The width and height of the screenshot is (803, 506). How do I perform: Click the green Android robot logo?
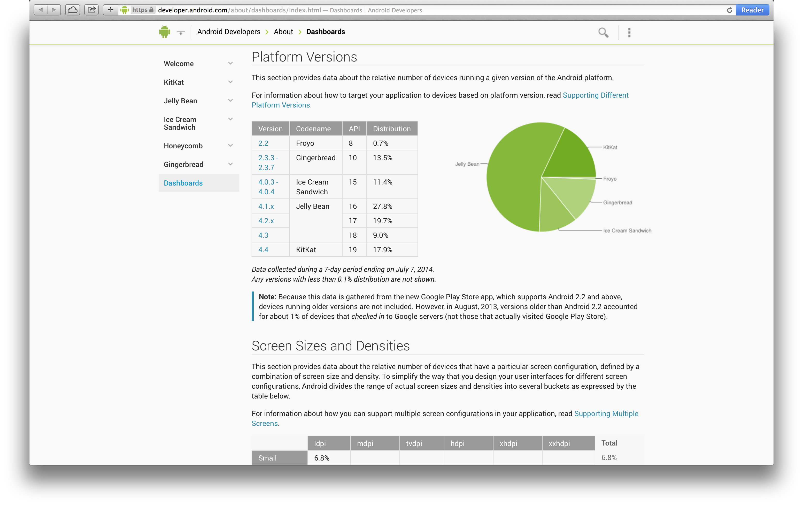(x=164, y=32)
